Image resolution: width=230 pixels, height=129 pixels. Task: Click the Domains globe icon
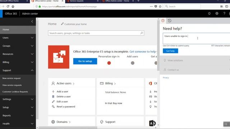[53, 122]
